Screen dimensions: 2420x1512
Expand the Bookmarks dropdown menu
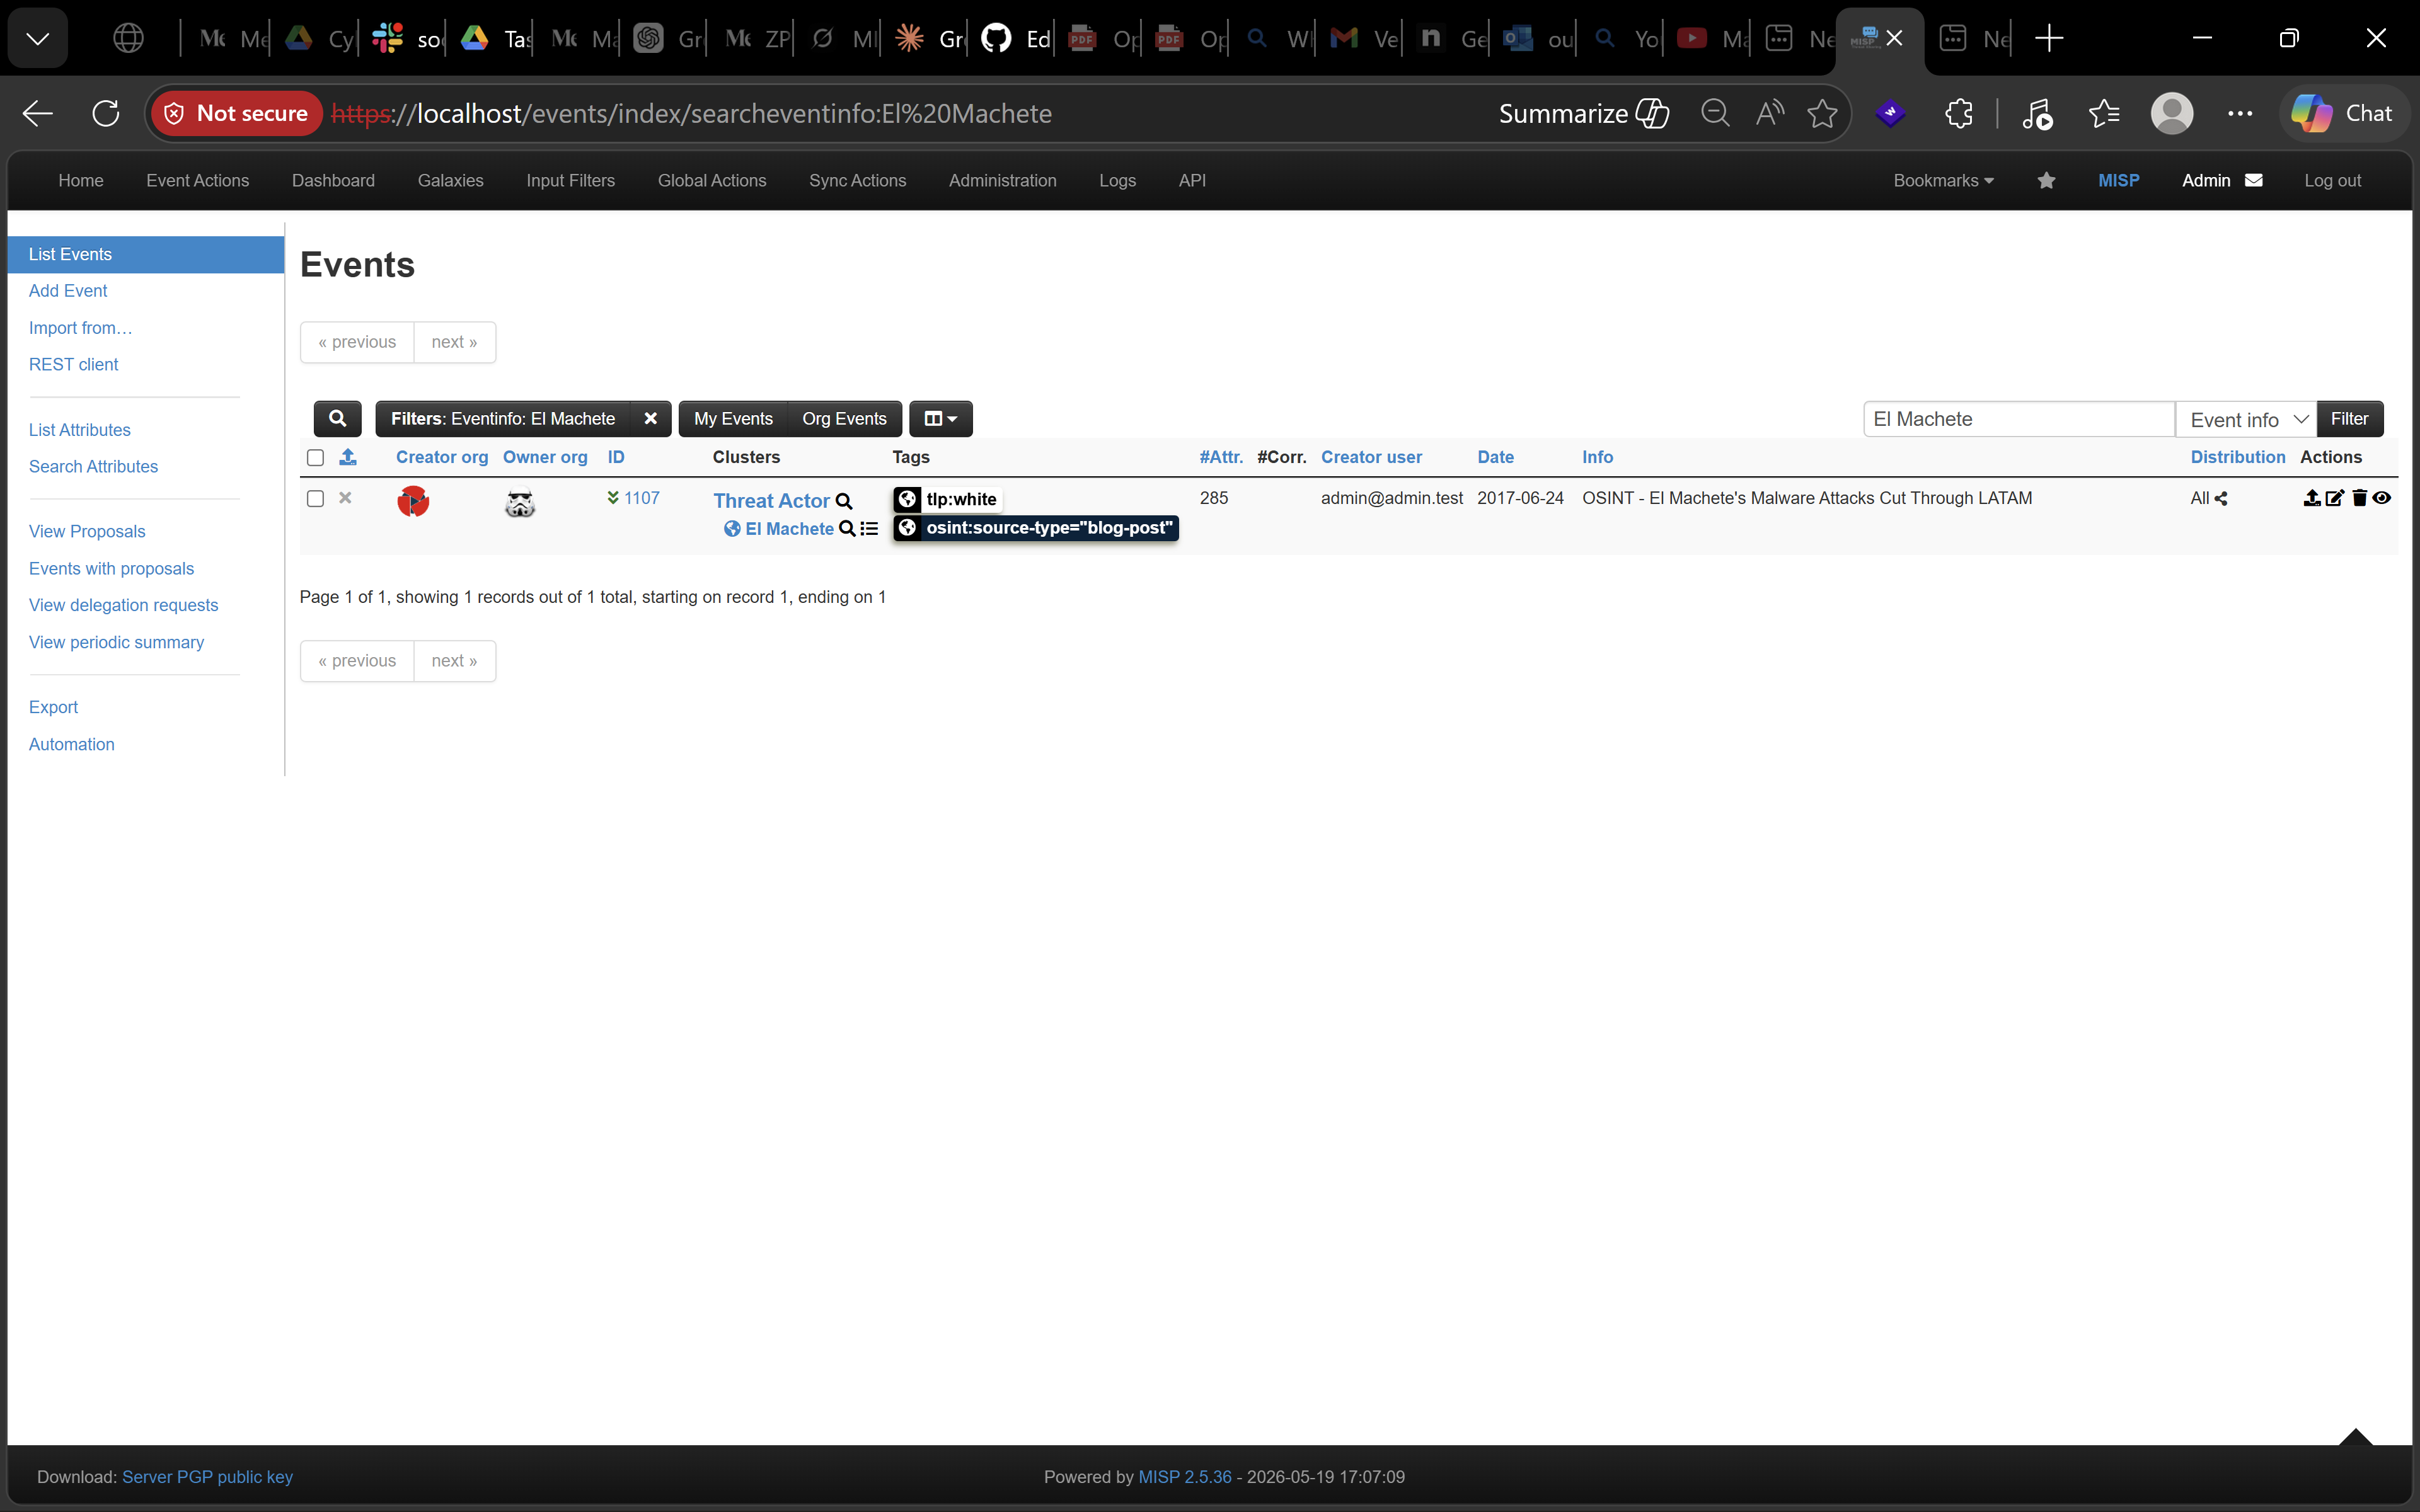(1943, 180)
